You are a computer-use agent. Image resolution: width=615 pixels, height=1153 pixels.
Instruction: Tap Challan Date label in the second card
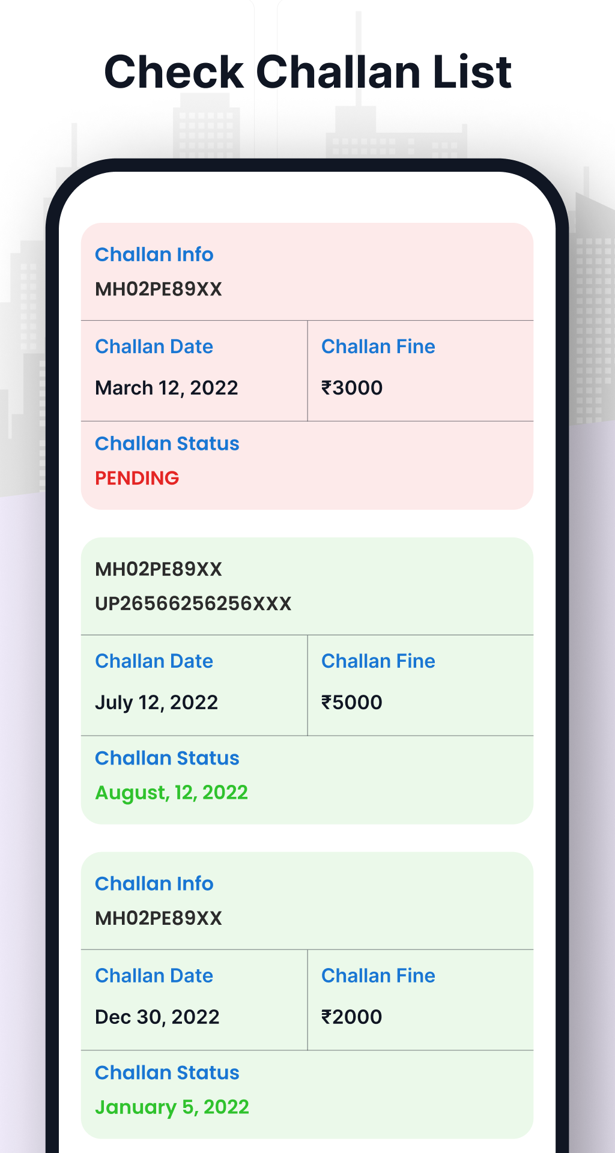(154, 661)
